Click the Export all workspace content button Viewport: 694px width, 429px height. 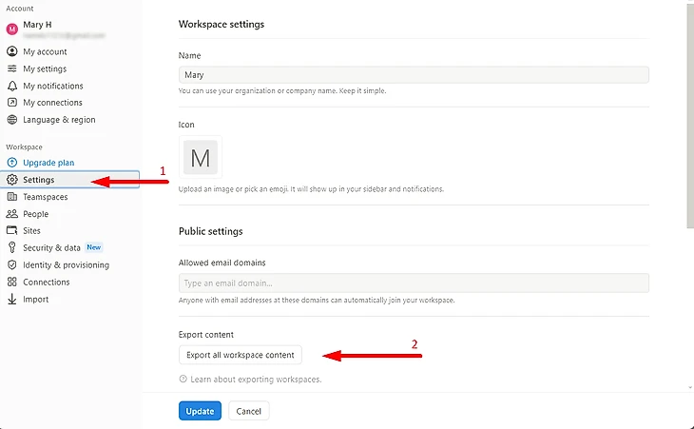(241, 355)
